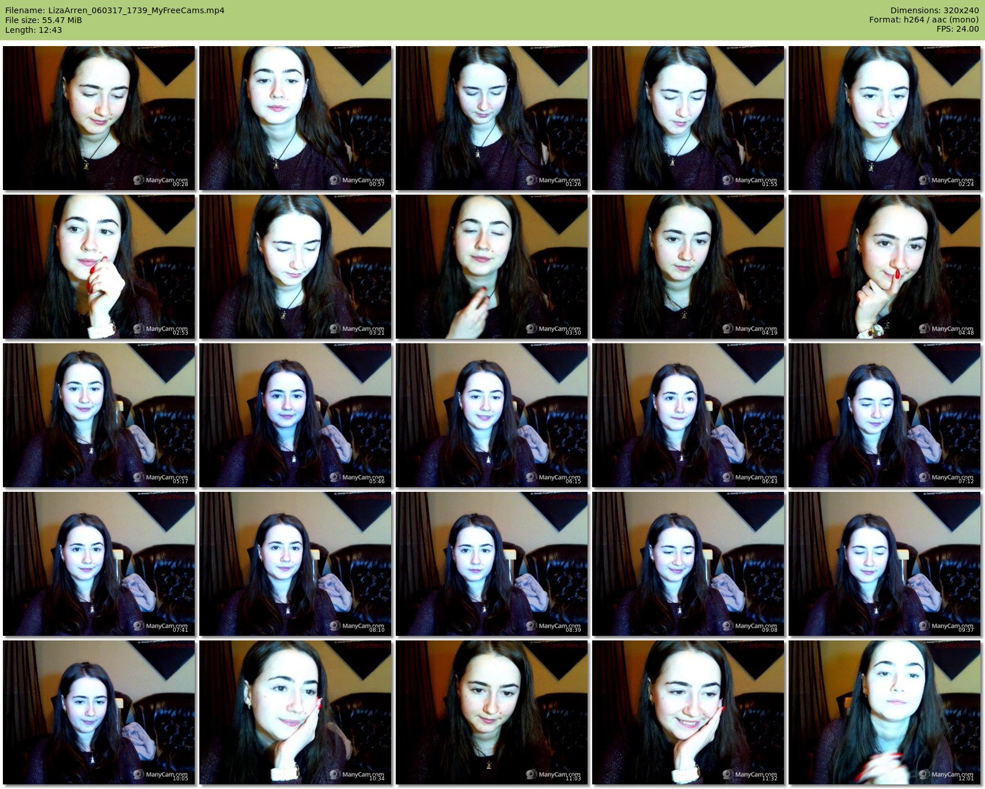The width and height of the screenshot is (985, 789).
Task: Open the frame marked 04:19
Action: 688,267
